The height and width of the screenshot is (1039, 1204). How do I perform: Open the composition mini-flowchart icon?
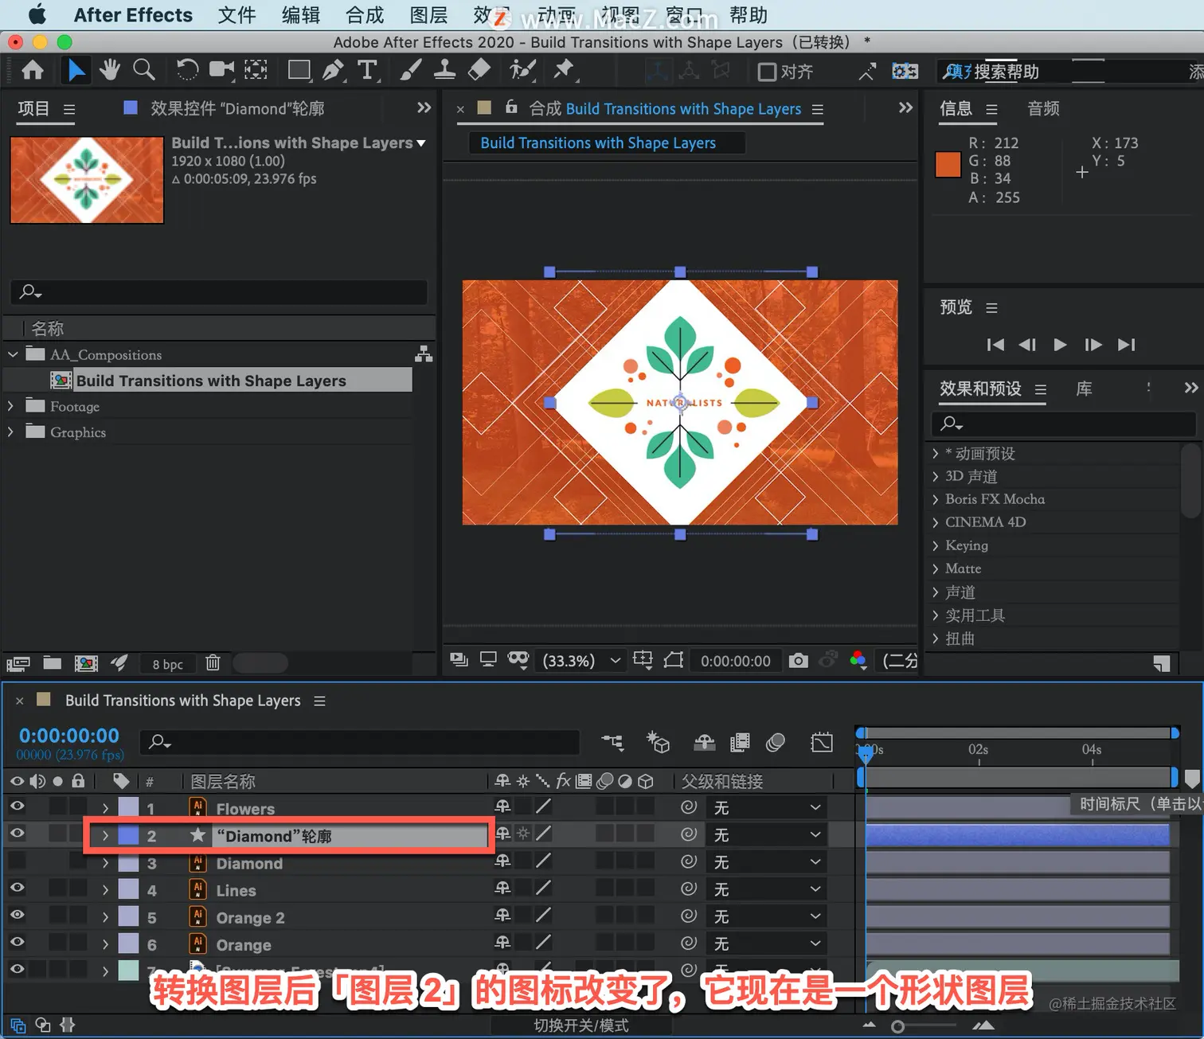[x=612, y=742]
